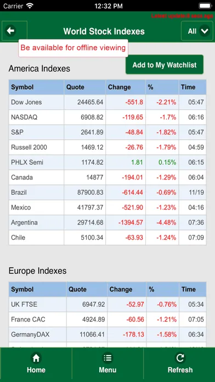Open the Menu list icon
This screenshot has width=215, height=382.
(x=107, y=358)
